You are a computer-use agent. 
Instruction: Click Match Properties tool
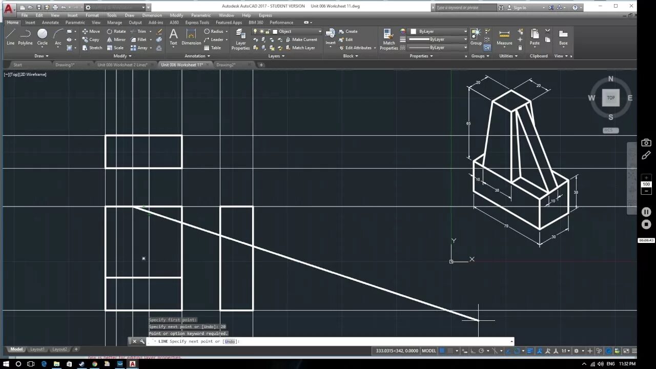coord(388,39)
